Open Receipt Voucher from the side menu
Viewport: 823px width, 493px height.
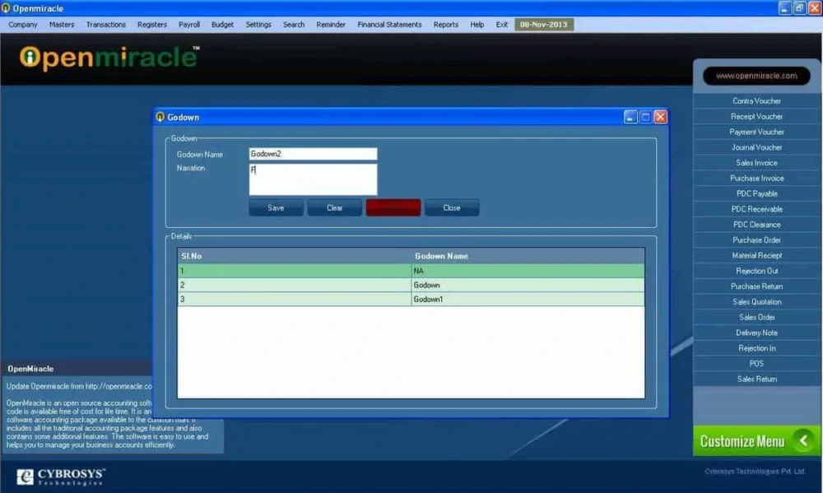tap(756, 117)
